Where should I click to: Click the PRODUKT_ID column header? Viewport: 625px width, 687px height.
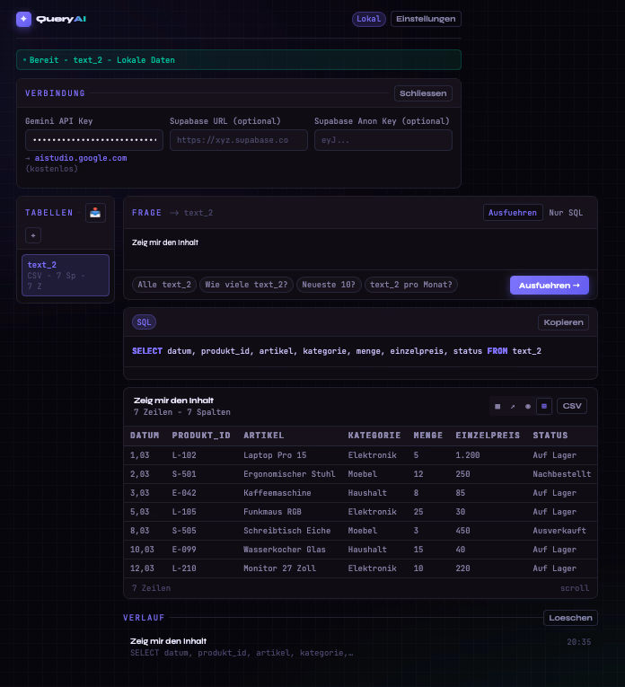pyautogui.click(x=201, y=436)
